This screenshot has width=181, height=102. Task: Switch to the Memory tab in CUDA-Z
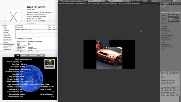pos(24,56)
